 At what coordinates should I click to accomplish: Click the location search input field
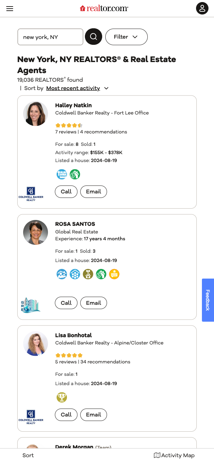coord(50,37)
